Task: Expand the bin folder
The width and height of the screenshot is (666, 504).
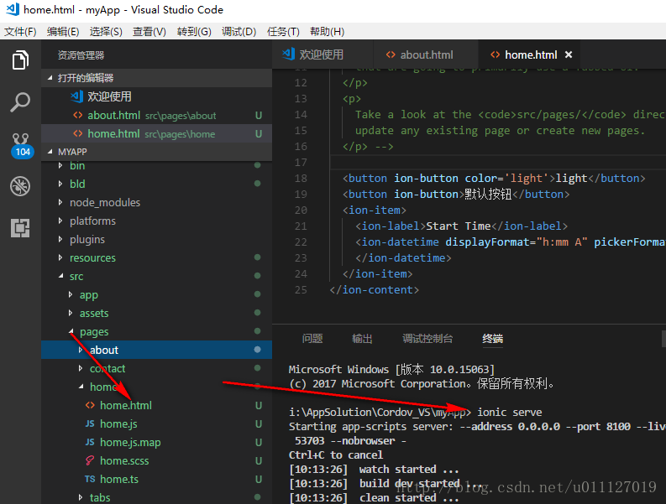Action: tap(156, 165)
